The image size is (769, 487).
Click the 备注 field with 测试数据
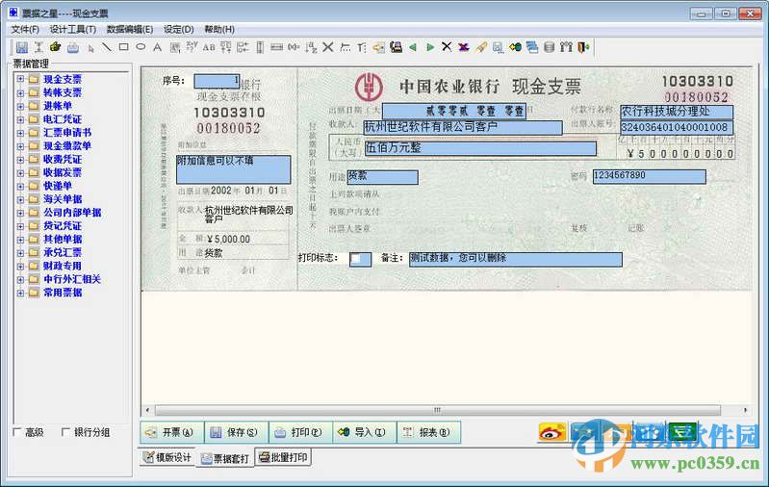pyautogui.click(x=516, y=260)
